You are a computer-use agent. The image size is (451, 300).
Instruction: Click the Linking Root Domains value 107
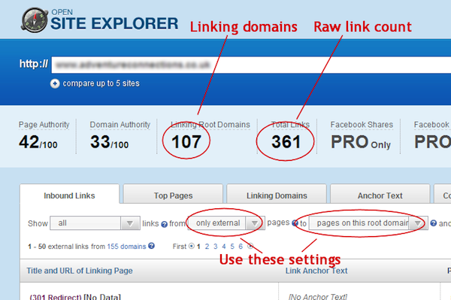186,141
